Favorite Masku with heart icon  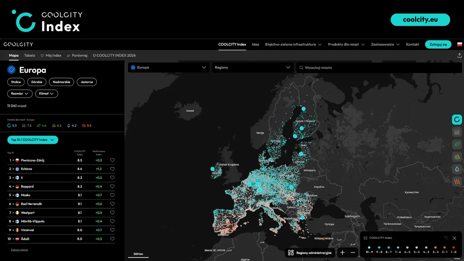click(x=112, y=195)
